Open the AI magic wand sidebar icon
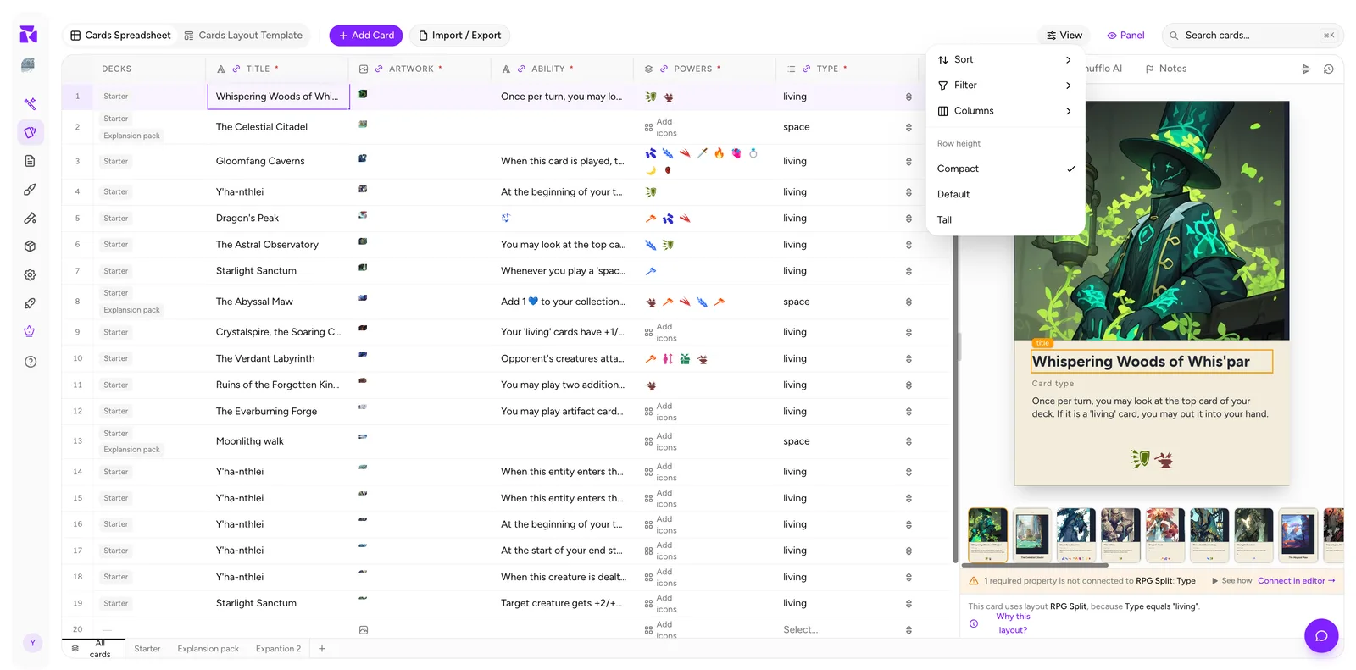This screenshot has height=670, width=1356. point(30,103)
